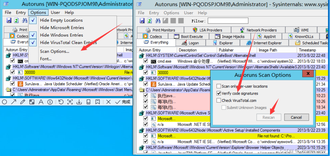This screenshot has height=156, width=330.
Task: Untick the Verify code signatures checkbox
Action: (x=219, y=93)
